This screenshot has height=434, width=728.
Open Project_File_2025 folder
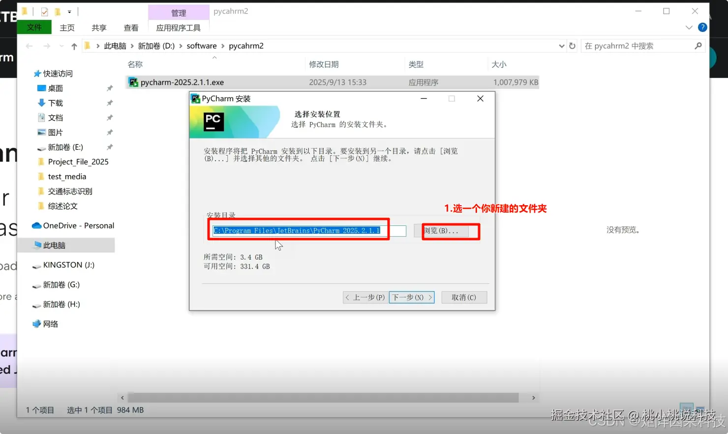pos(78,162)
